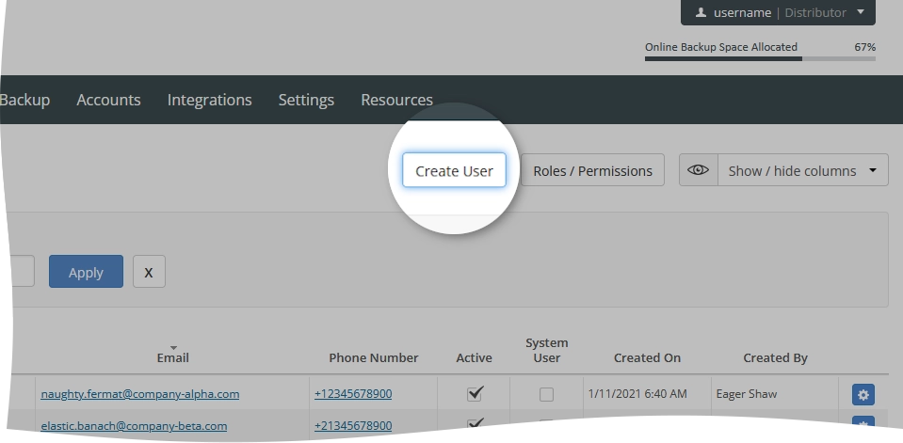Select the Eager Shaw cell
Image resolution: width=903 pixels, height=443 pixels.
click(747, 394)
